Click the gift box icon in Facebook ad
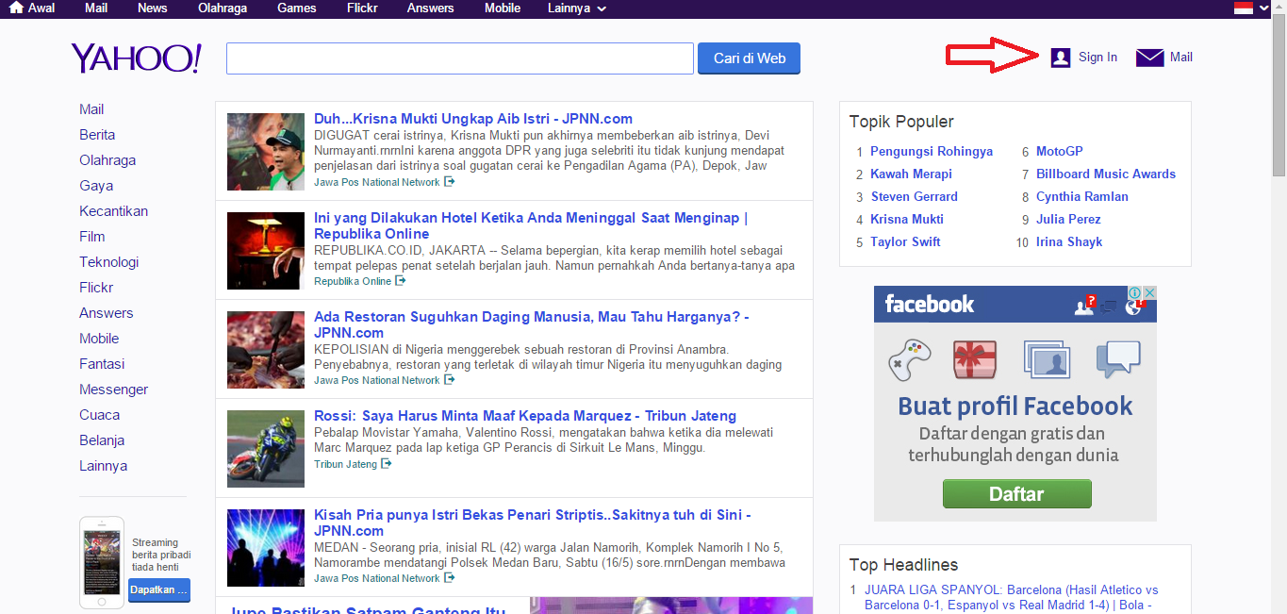1287x614 pixels. (975, 359)
